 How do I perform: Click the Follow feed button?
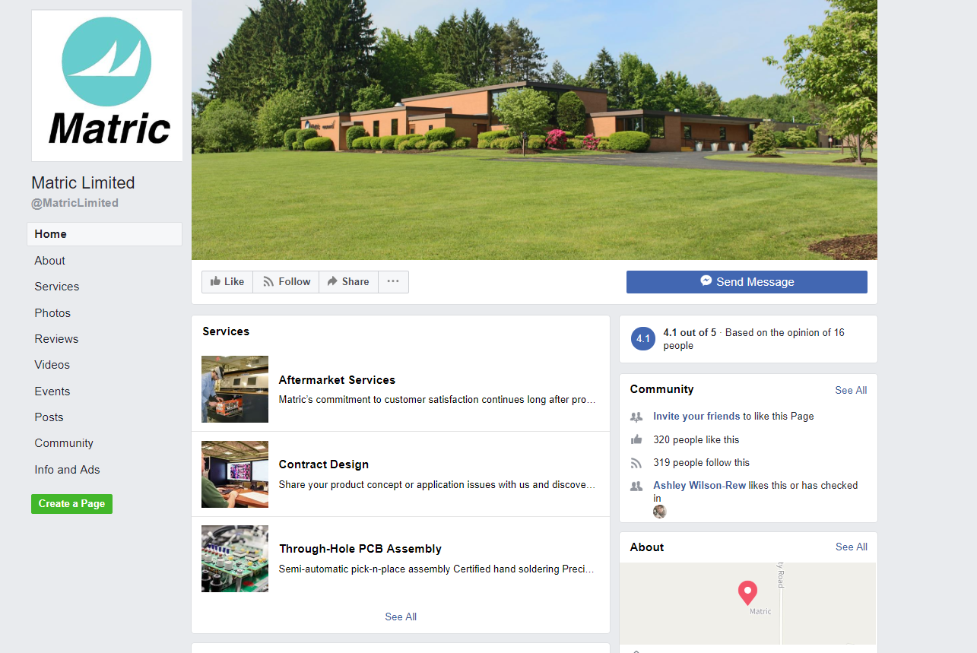[287, 282]
